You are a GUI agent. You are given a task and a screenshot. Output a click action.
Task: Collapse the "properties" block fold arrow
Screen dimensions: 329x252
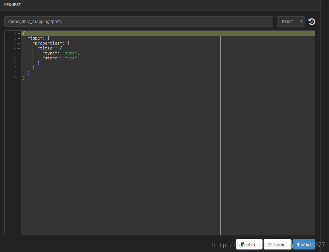tap(19, 43)
